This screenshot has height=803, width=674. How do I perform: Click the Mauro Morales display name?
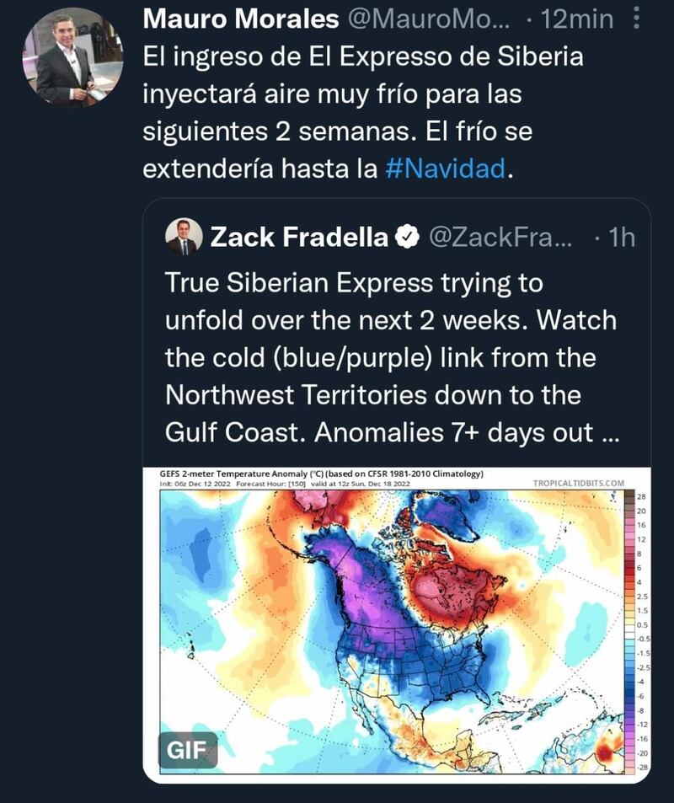pos(243,19)
